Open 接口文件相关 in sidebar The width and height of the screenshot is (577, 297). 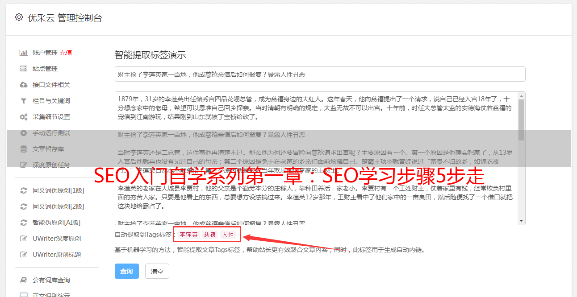pos(51,85)
